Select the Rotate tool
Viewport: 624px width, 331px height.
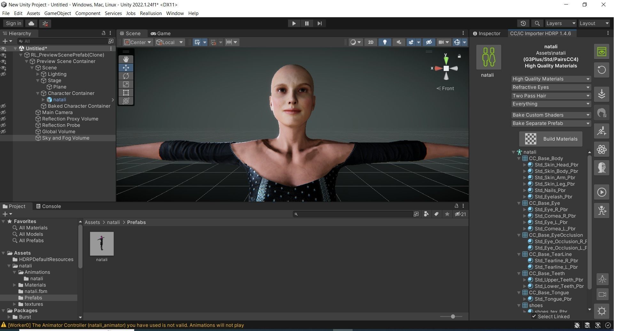(126, 76)
